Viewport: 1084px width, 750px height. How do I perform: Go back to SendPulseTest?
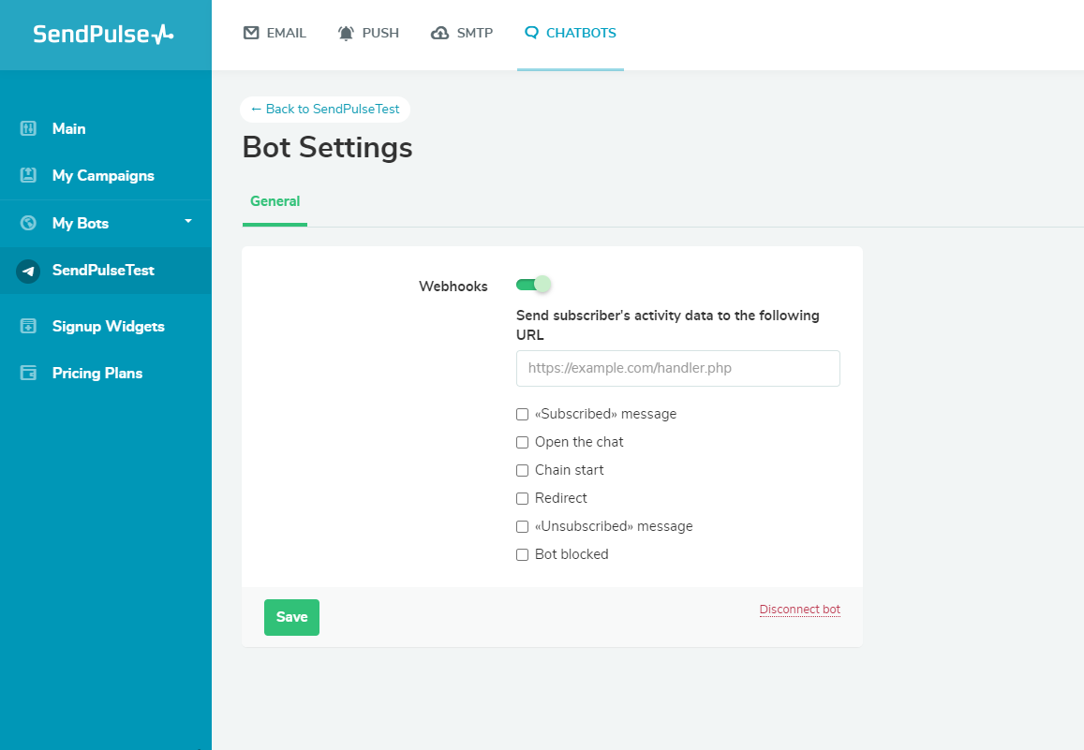click(325, 110)
